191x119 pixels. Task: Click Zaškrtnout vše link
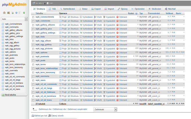pos(45,109)
